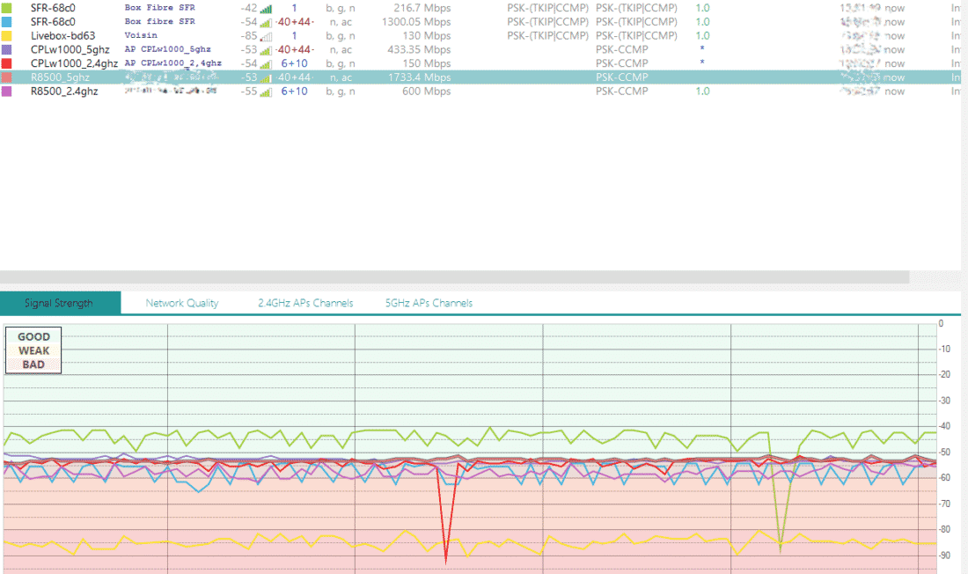Click the 'n, ac' standard cell for R8500_5ghz
Image resolution: width=968 pixels, height=574 pixels.
coord(341,77)
